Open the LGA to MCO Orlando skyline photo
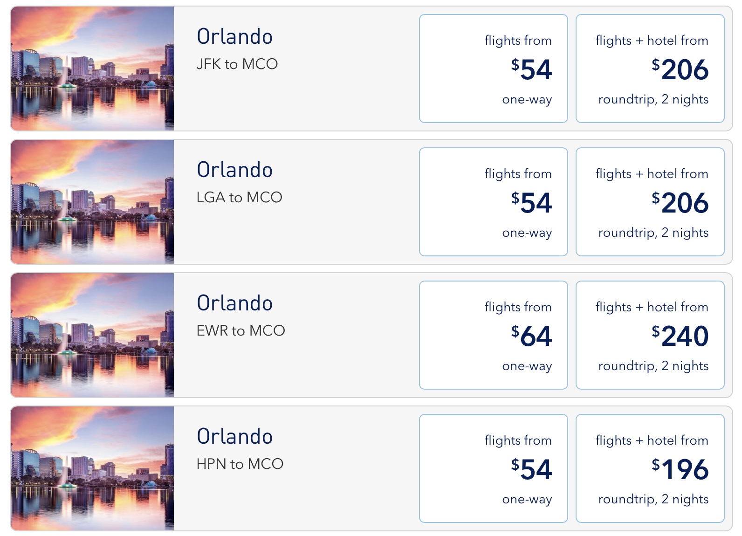Image resolution: width=742 pixels, height=536 pixels. pos(92,202)
